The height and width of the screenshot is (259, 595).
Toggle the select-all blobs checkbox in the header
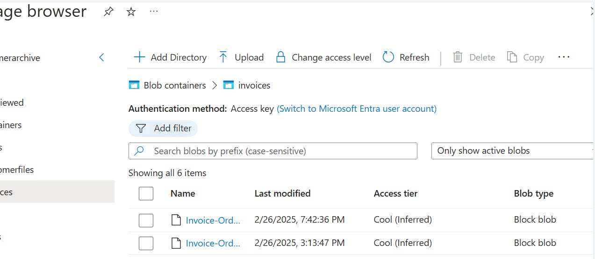(x=146, y=193)
